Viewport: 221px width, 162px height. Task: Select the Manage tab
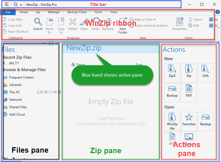(54, 12)
